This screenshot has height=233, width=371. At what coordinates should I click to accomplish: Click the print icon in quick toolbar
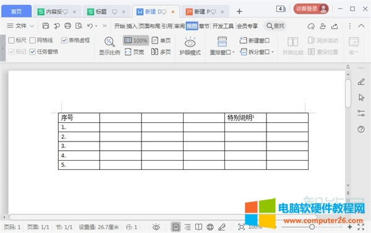[x=67, y=26]
